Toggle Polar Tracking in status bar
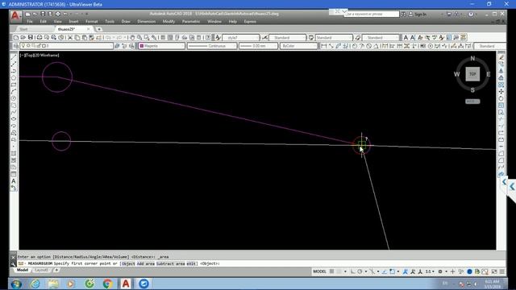Image resolution: width=516 pixels, height=290 pixels. pyautogui.click(x=360, y=271)
